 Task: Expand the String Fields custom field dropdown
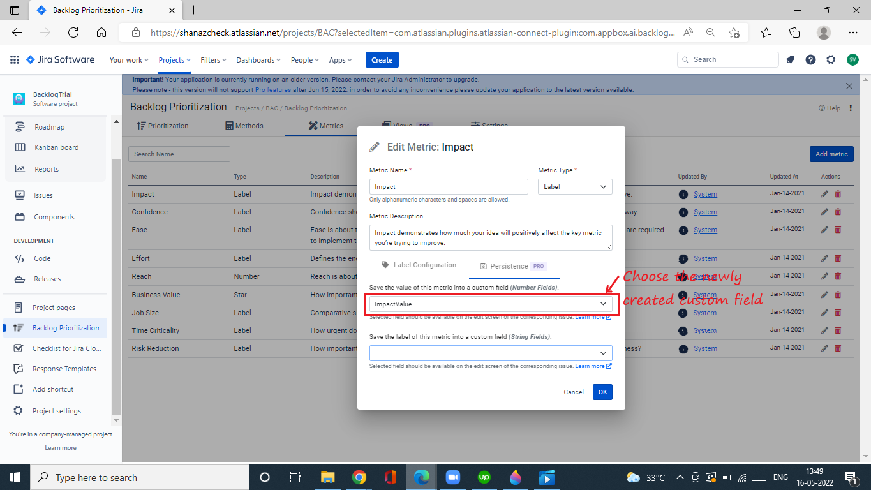coord(490,353)
